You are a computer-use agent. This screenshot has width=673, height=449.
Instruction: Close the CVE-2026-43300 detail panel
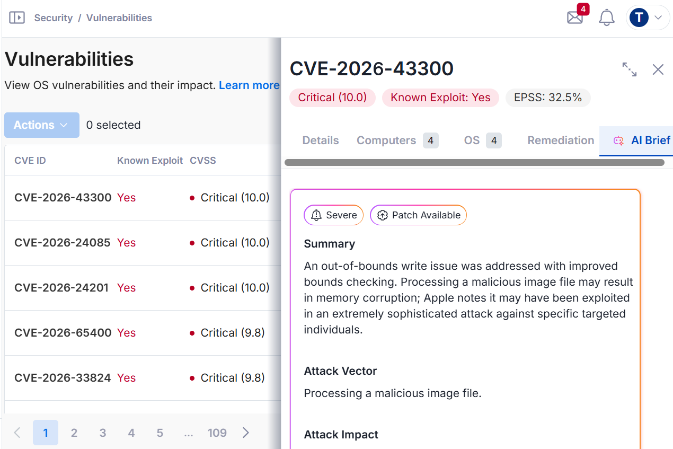tap(658, 69)
